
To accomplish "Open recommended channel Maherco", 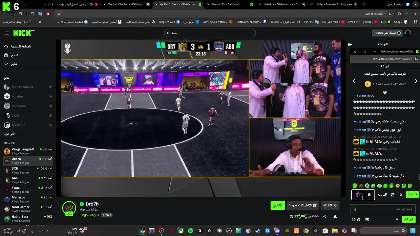I will point(28,199).
